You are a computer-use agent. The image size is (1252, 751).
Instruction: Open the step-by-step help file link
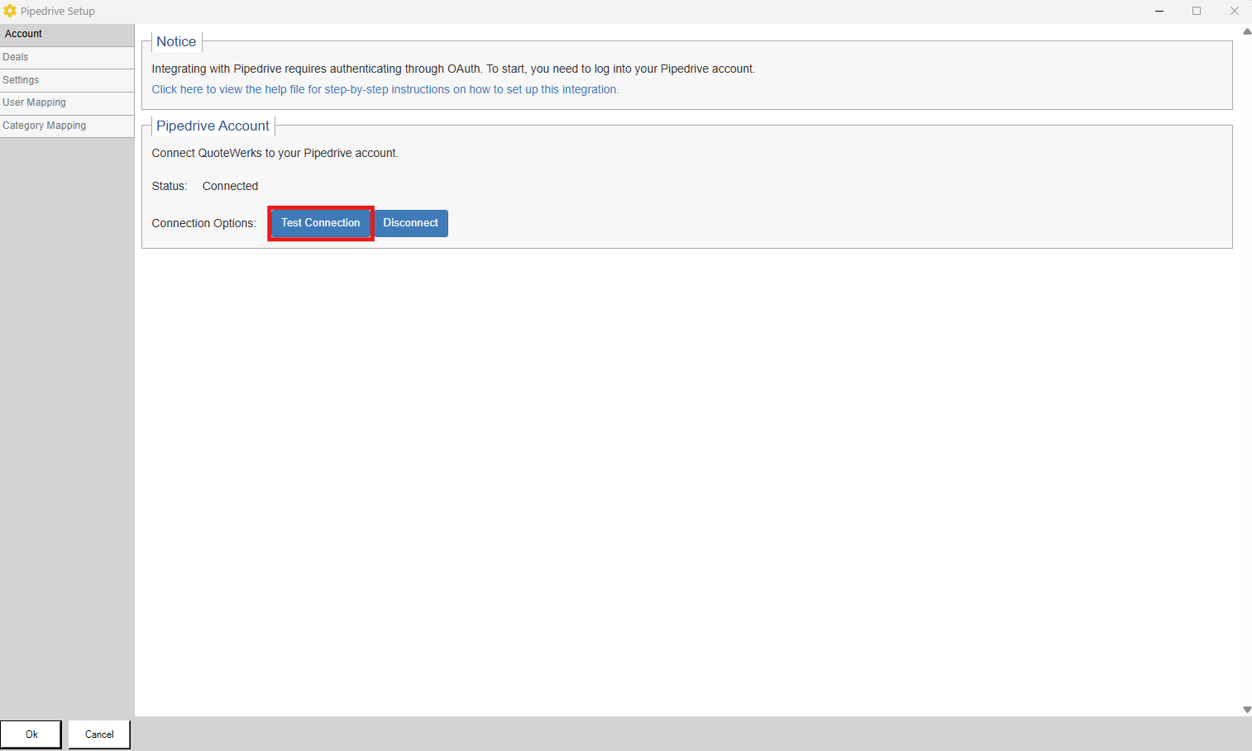385,89
